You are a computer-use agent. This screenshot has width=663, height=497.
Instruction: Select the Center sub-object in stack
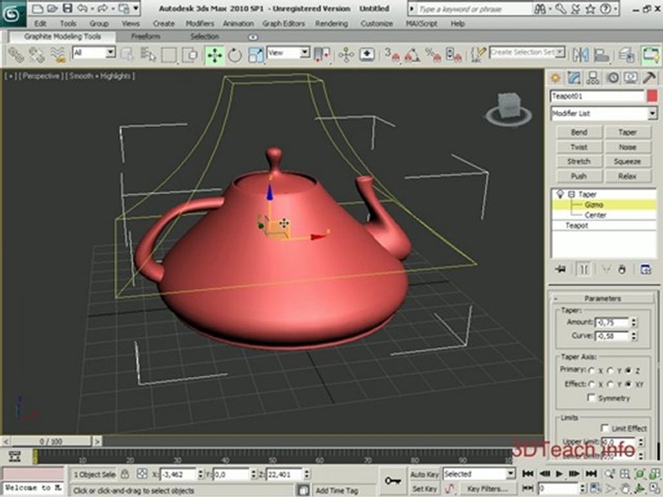[595, 215]
